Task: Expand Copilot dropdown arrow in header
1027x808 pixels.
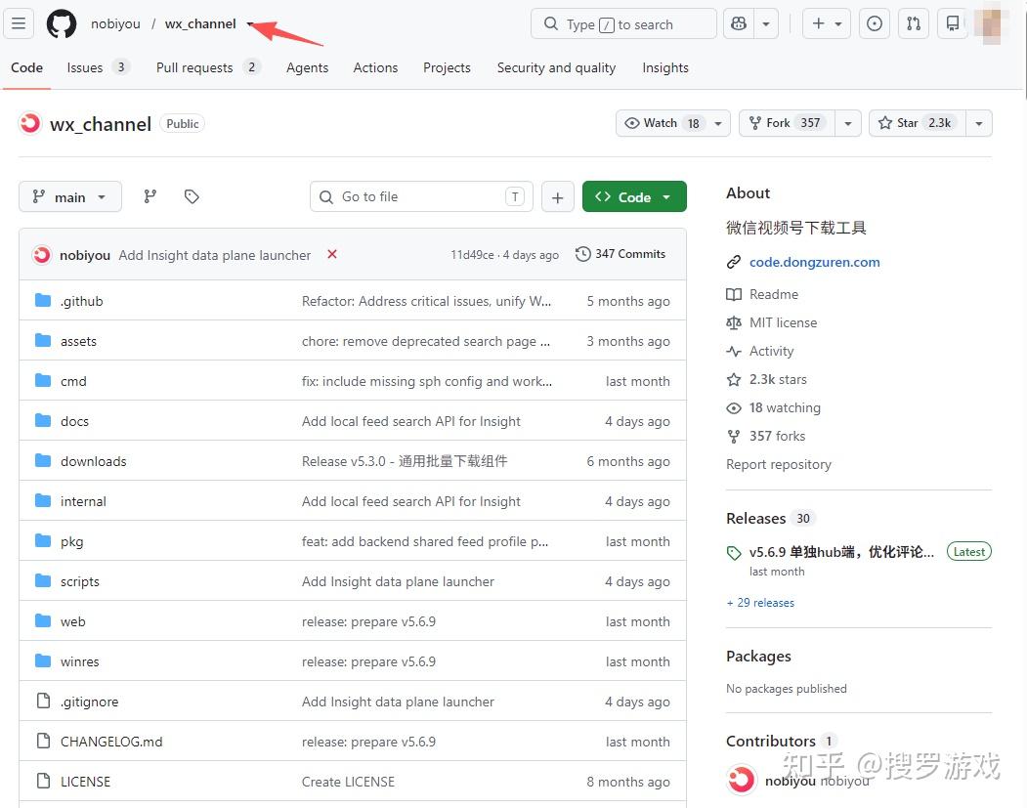Action: 766,24
